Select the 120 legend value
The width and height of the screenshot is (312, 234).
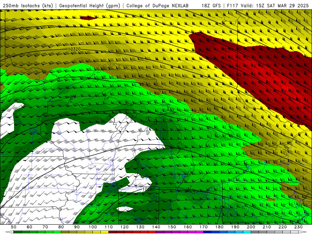[124, 227]
